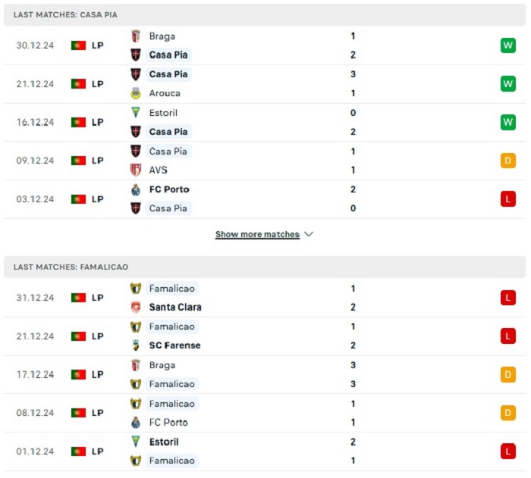Click the Santa Clara club crest
Viewport: 531px width, 478px height.
[x=136, y=307]
